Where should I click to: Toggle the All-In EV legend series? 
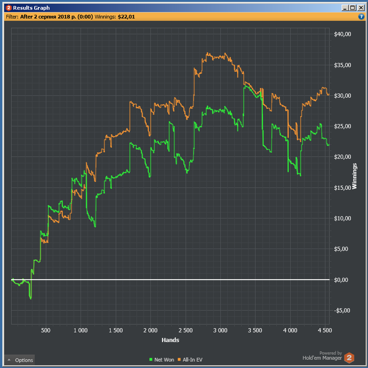190,360
